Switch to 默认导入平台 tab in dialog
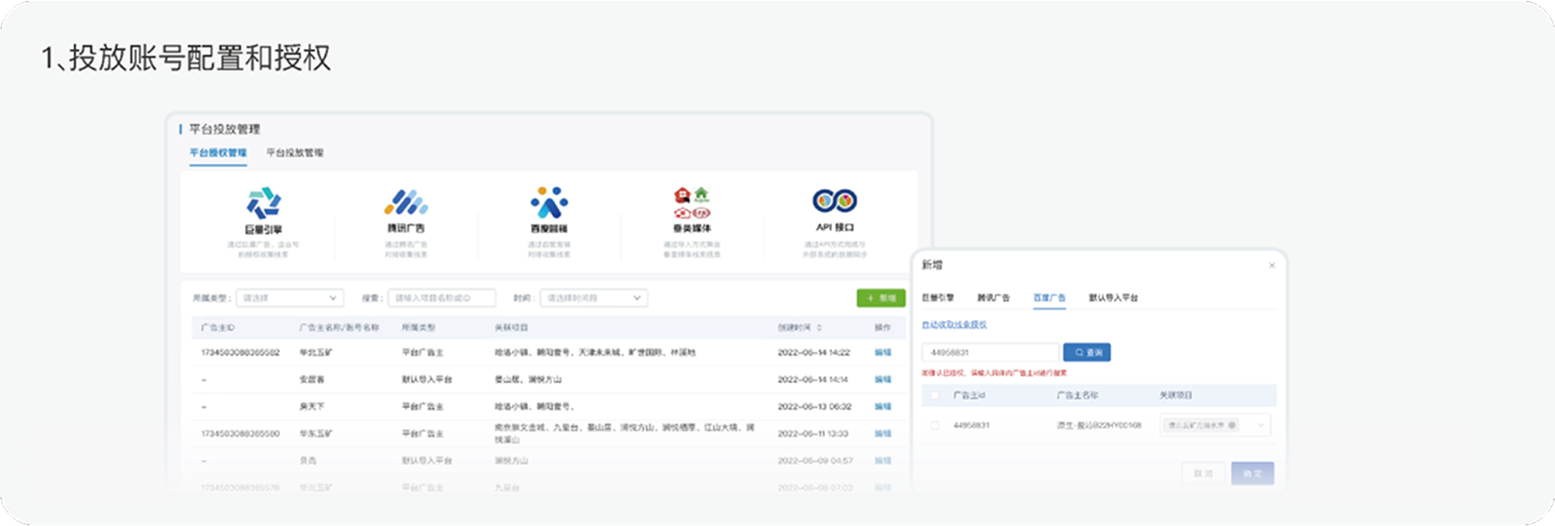 [1113, 298]
